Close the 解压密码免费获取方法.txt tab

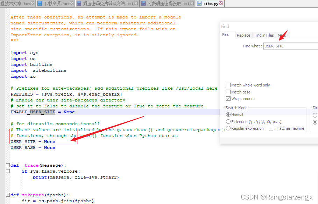click(x=136, y=3)
